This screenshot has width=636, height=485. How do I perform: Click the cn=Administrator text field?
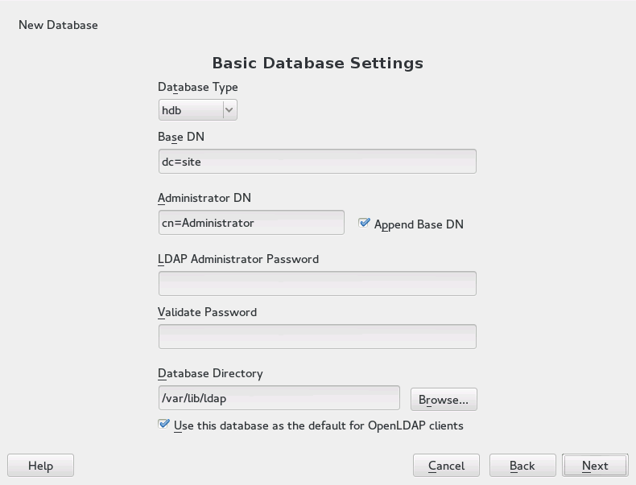click(x=251, y=223)
